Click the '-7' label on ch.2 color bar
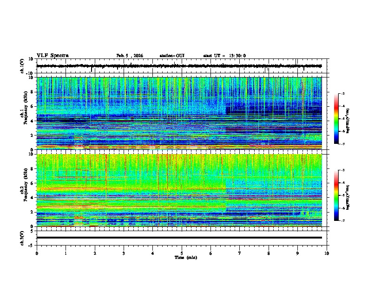Screen dimensions: 368x284 tap(343, 221)
